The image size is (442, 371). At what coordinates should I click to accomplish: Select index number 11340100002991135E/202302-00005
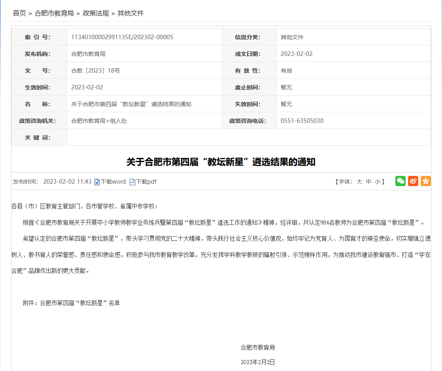[x=122, y=37]
